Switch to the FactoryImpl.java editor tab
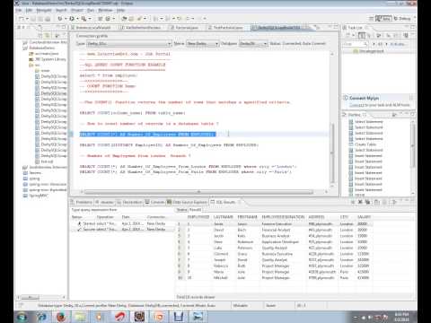The image size is (431, 323). tap(183, 28)
